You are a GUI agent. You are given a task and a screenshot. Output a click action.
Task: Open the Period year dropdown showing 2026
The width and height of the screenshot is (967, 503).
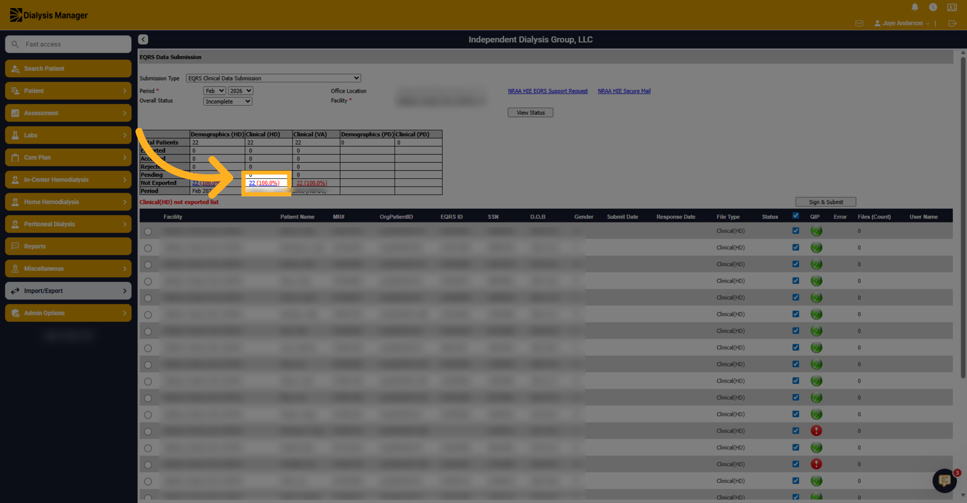(x=241, y=91)
